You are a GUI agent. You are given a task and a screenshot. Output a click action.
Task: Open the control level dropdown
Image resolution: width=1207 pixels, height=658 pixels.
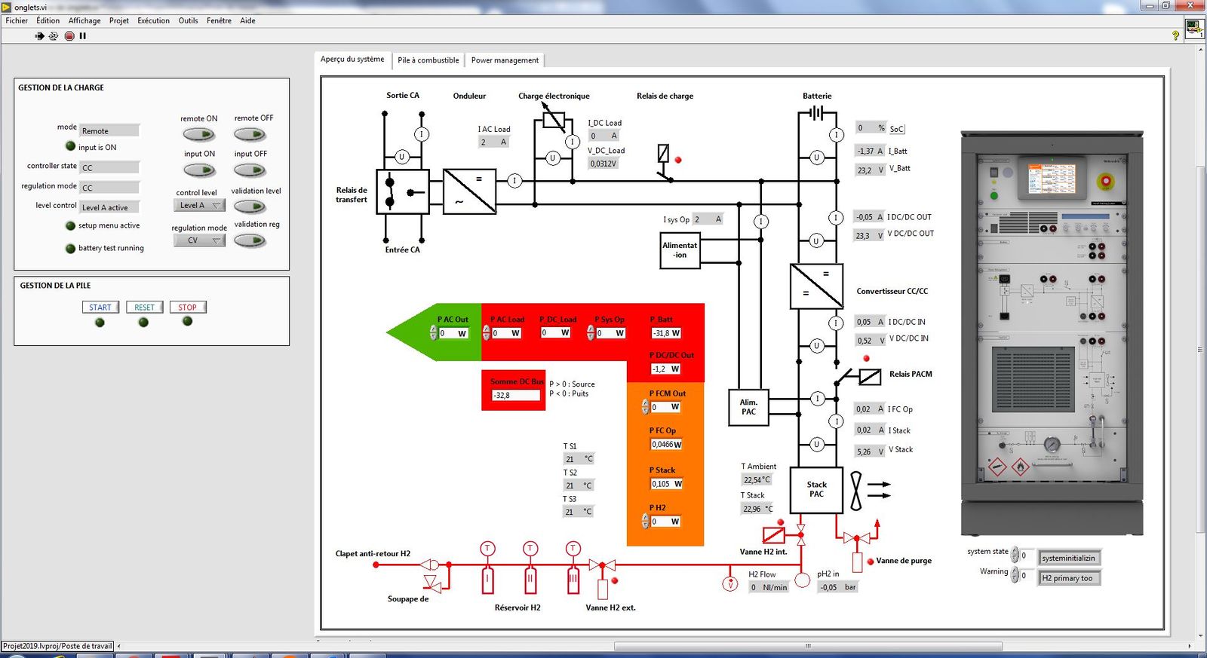point(199,206)
